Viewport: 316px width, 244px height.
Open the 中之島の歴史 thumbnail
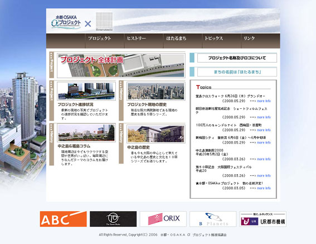point(156,133)
